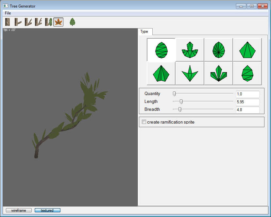Select the three-finger palm leaf shape

coord(218,73)
